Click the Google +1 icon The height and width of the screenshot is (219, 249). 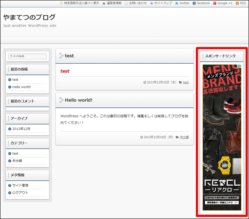[215, 3]
